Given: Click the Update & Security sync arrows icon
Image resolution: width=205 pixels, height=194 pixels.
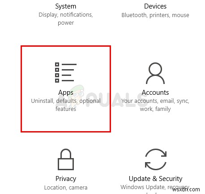Looking at the screenshot, I should point(156,159).
